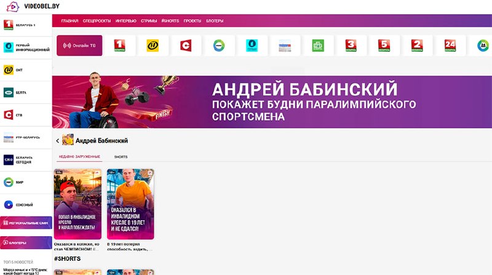Screen dimensions: 492x275
Task: Select ОНТ yellow tile in top channel row
Action: tap(153, 46)
